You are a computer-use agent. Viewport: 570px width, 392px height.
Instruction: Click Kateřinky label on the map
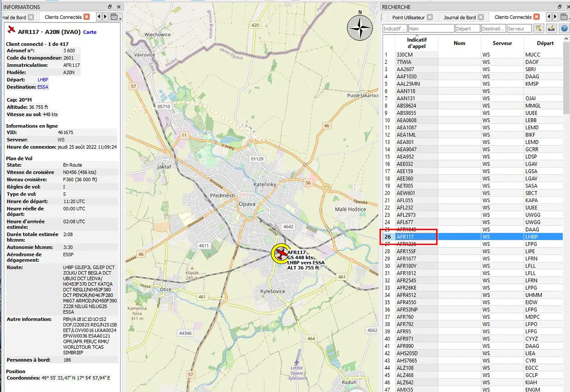[265, 184]
